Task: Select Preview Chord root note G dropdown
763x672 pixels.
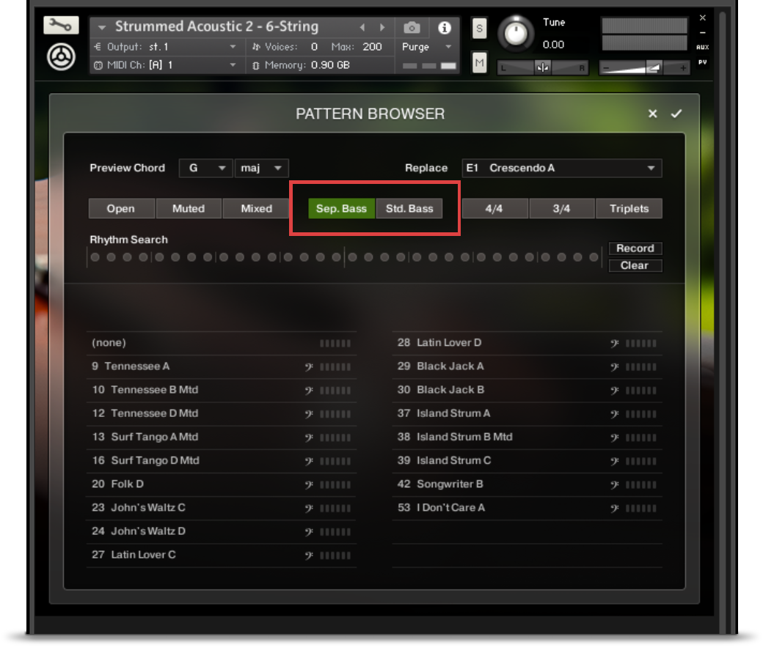Action: [x=205, y=168]
